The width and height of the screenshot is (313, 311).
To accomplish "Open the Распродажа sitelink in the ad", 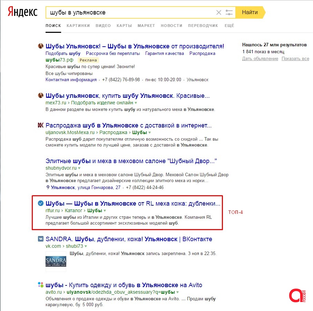I will [202, 53].
